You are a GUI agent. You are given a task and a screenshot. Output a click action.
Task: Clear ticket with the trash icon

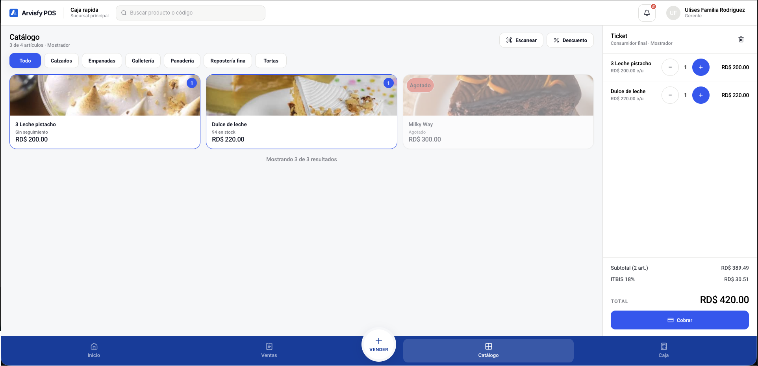pos(741,39)
